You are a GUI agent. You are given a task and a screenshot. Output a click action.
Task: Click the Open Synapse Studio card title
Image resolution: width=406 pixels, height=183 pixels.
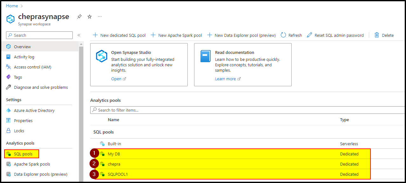(x=131, y=52)
